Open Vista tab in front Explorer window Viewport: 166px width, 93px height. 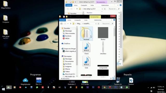coord(86,20)
